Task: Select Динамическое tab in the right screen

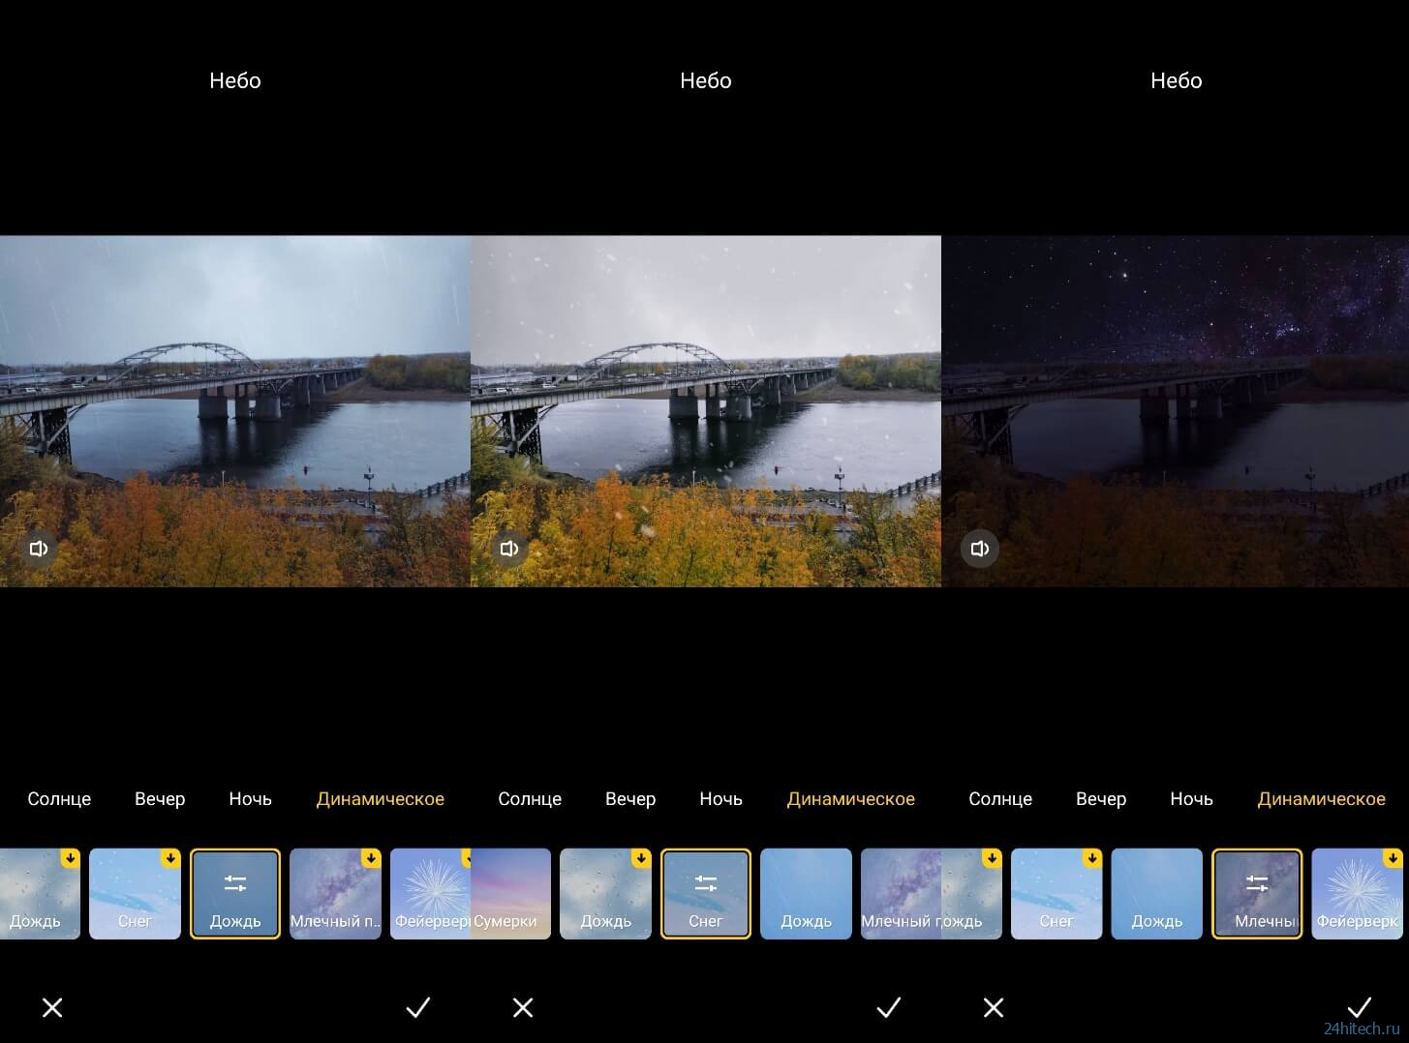Action: [1322, 799]
